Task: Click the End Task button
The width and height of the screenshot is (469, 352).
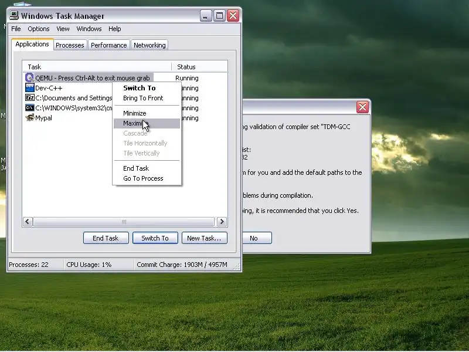Action: pos(106,238)
